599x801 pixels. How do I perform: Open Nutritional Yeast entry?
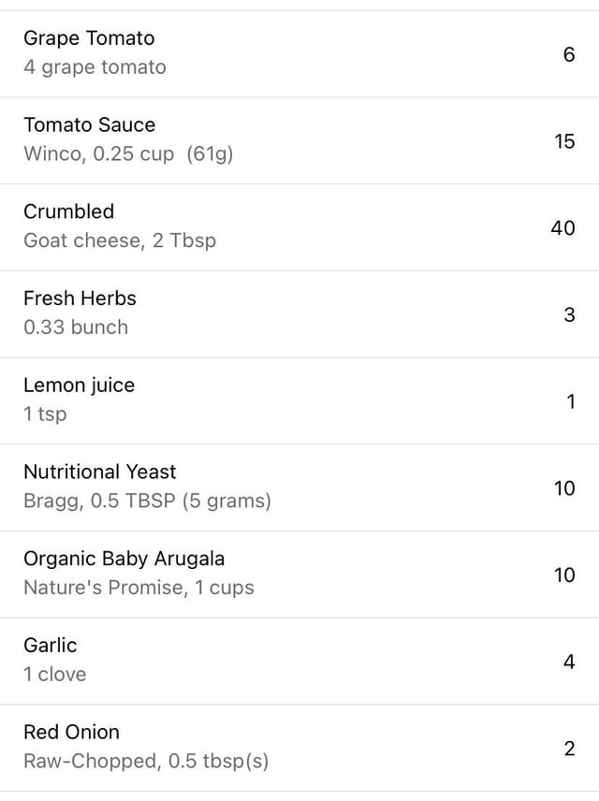pos(99,473)
